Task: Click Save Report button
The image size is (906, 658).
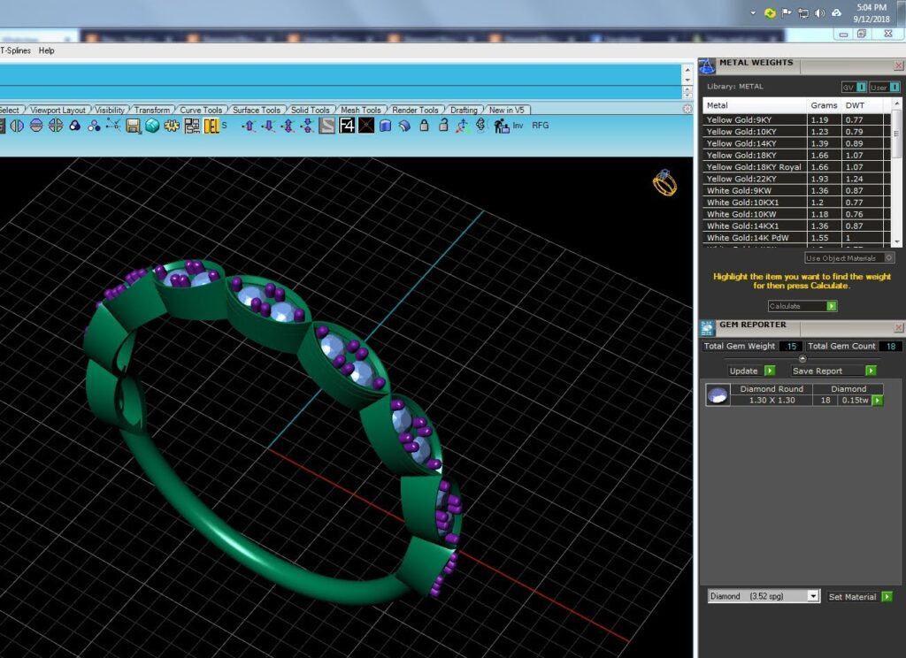Action: 833,371
